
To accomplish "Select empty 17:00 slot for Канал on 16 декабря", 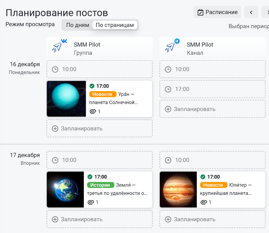I will pyautogui.click(x=212, y=89).
